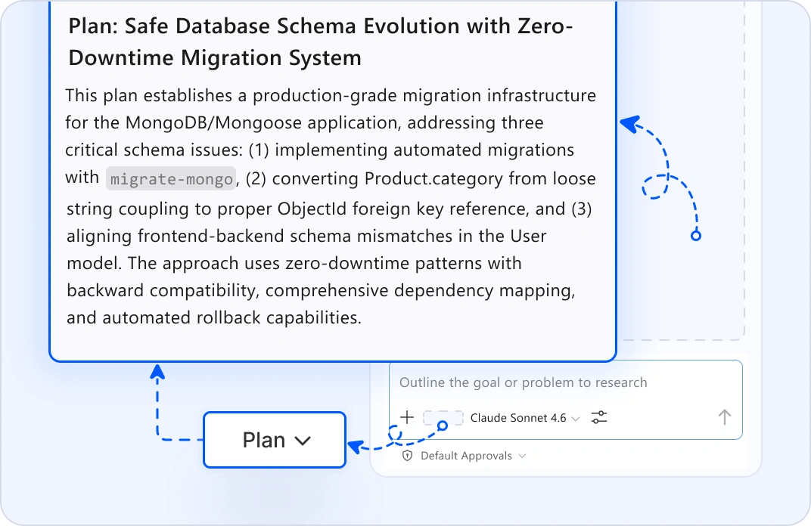Open the sliders settings icon beside model name

tap(599, 417)
